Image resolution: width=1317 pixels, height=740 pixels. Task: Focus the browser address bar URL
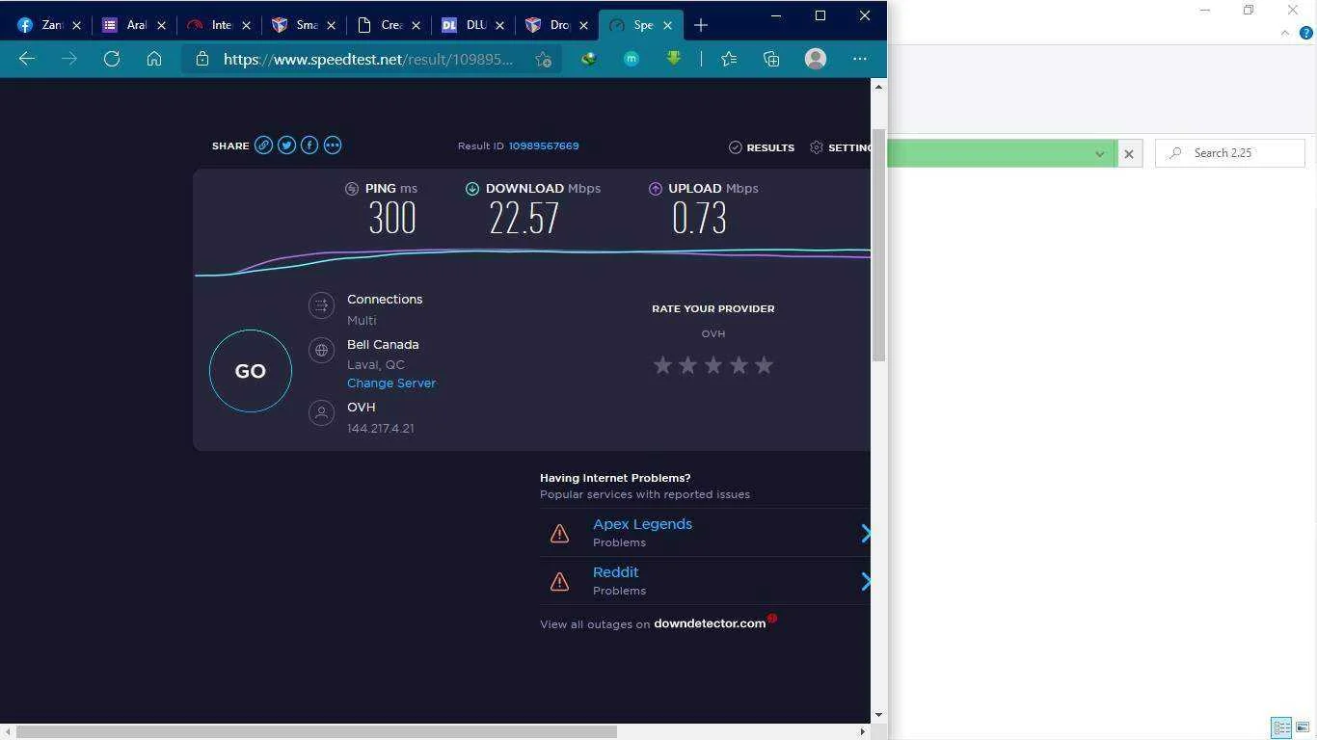coord(368,59)
